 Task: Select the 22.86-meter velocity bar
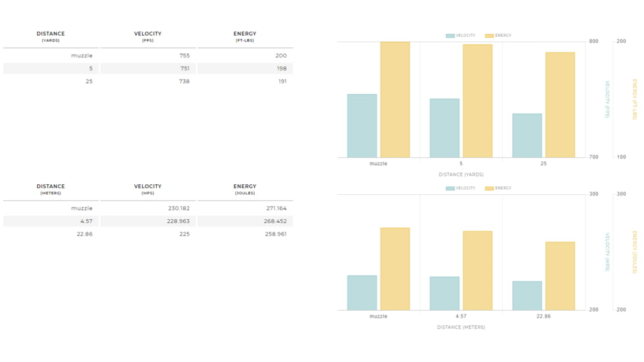[x=527, y=296]
